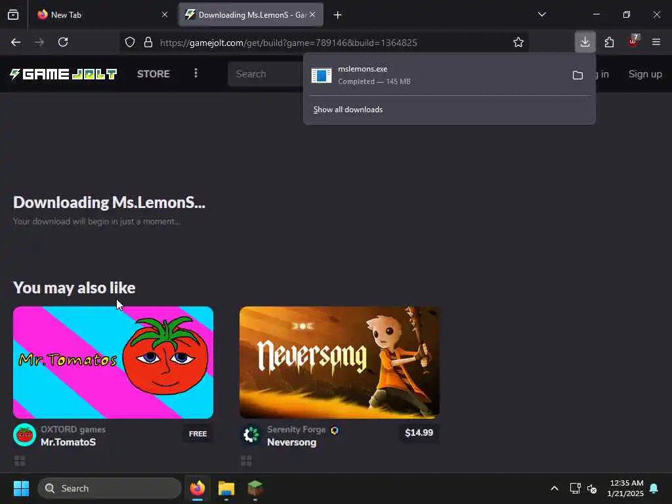Go forward with the forward arrow

(x=39, y=42)
